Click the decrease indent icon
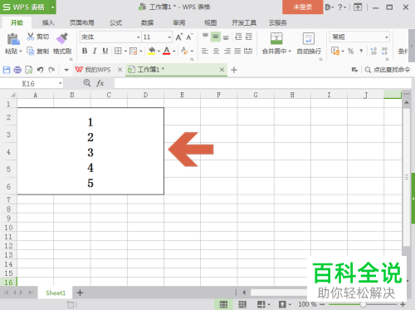This screenshot has height=310, width=415. (238, 37)
